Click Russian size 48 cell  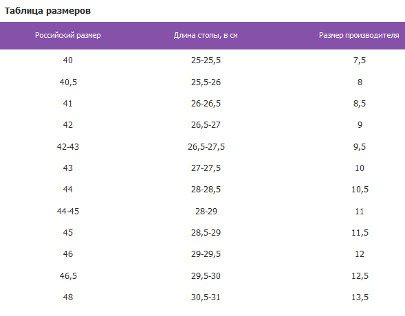click(x=68, y=297)
